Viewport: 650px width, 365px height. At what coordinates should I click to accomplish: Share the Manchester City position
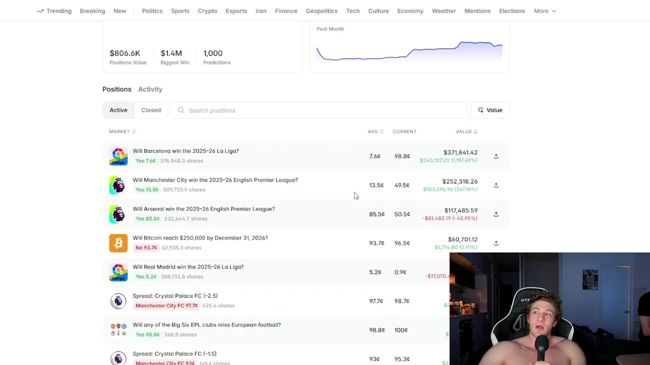[x=496, y=185]
